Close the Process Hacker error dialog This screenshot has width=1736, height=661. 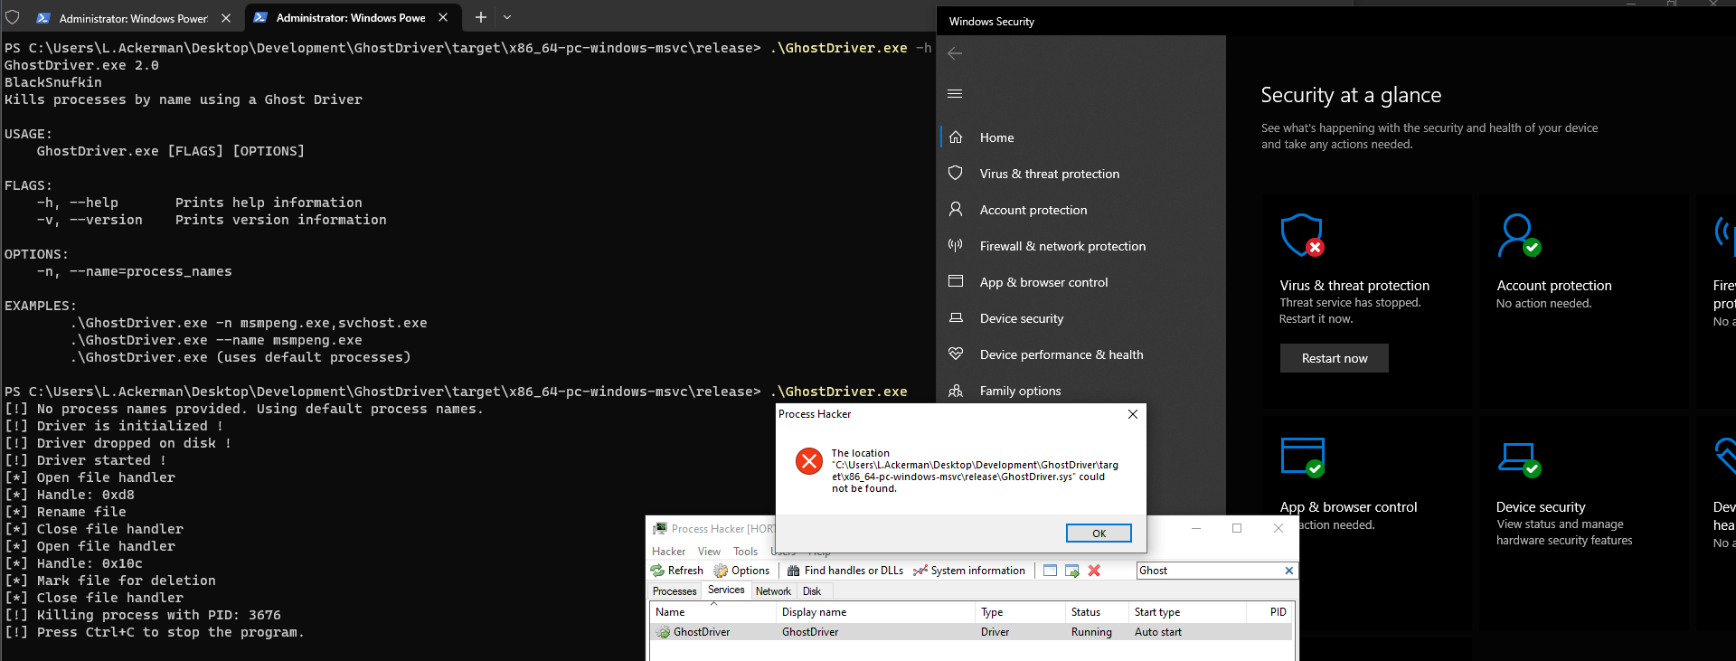(x=1133, y=414)
